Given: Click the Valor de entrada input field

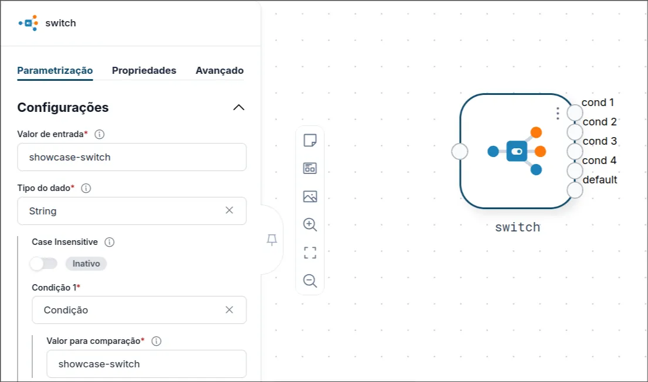Looking at the screenshot, I should pos(132,158).
